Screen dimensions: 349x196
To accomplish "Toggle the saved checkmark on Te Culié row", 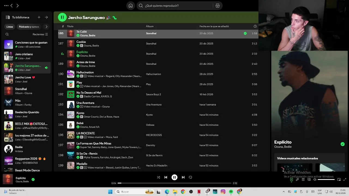I will coord(245,33).
